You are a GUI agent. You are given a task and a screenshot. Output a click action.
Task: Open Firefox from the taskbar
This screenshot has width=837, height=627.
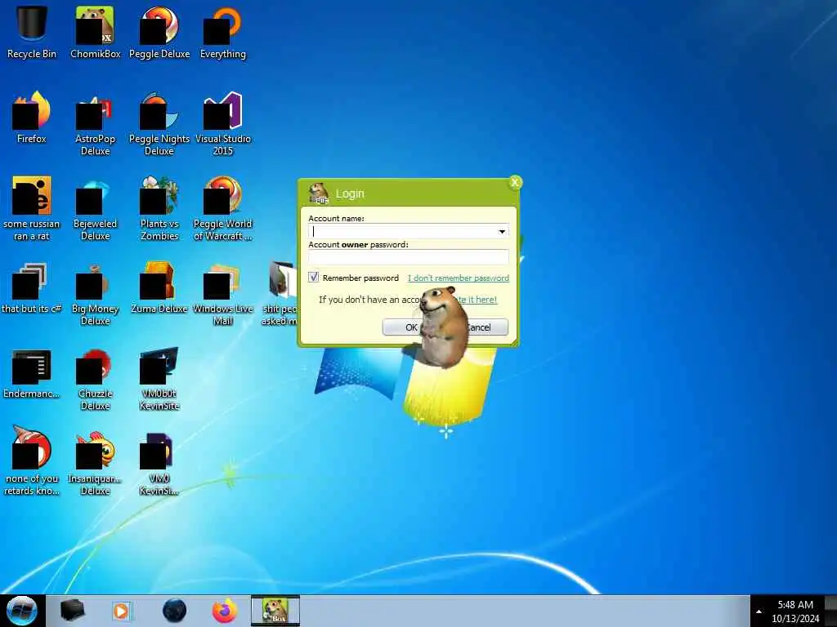coord(225,611)
